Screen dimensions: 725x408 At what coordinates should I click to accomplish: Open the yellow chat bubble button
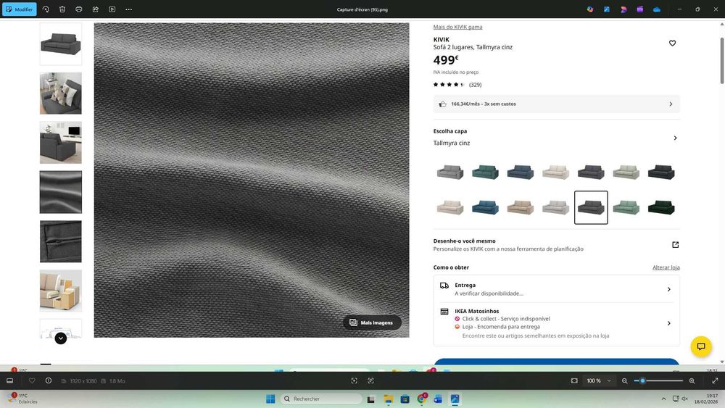tap(701, 346)
